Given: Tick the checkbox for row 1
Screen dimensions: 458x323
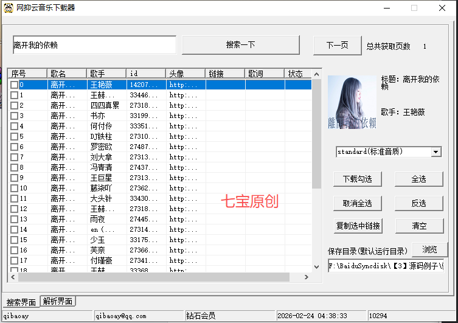Looking at the screenshot, I should [14, 96].
